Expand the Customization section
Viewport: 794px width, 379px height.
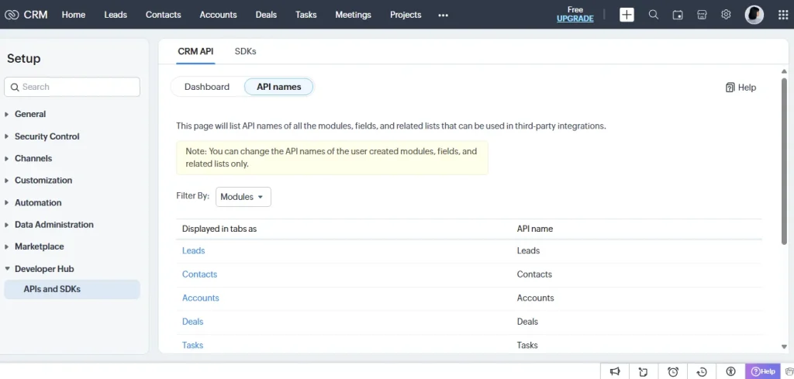click(x=7, y=180)
